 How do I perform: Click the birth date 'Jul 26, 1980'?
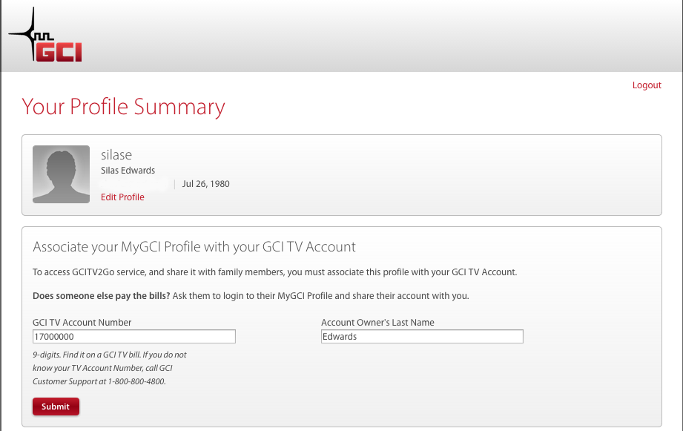point(205,184)
